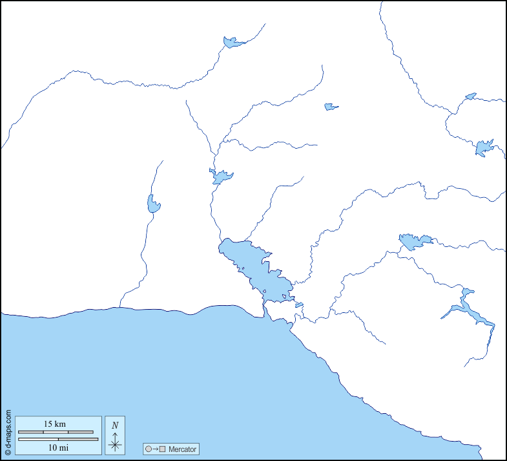Click the 15 km scale label
The image size is (507, 461).
55,424
